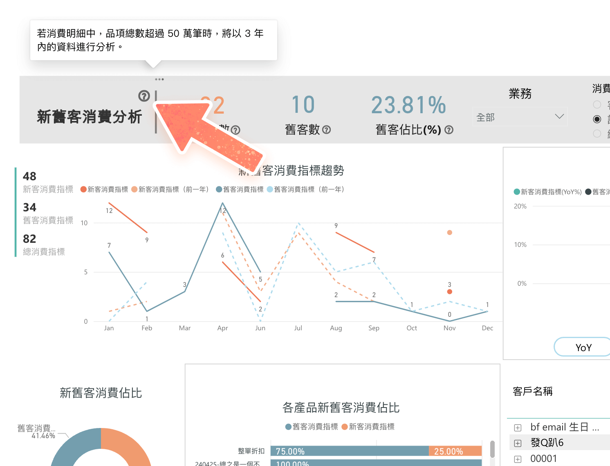Click 舊客消費指標 legend dot in product chart
610x466 pixels.
coord(288,427)
